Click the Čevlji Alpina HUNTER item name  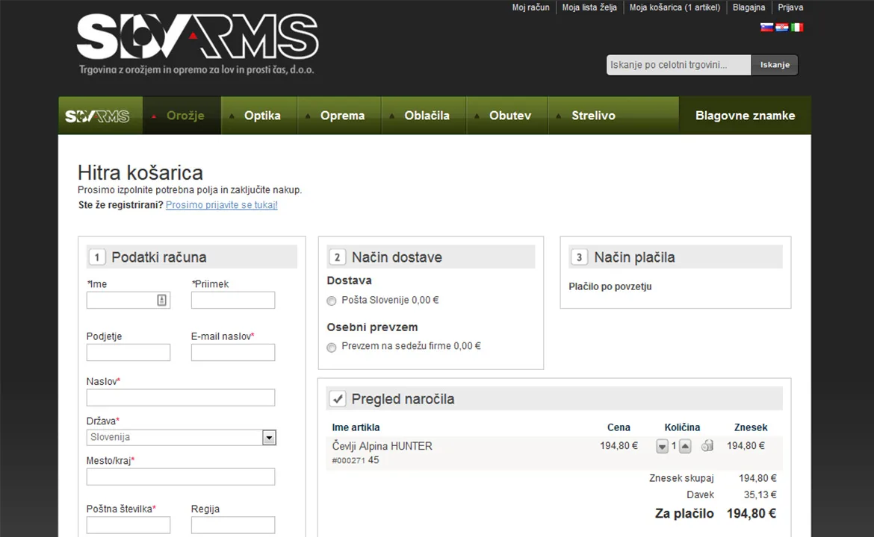click(382, 446)
